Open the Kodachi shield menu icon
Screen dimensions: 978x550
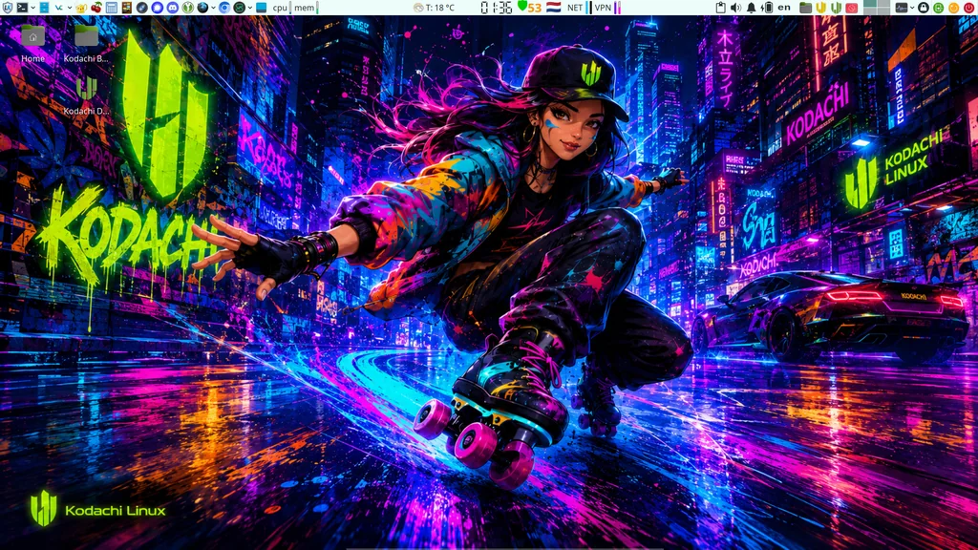[8, 8]
